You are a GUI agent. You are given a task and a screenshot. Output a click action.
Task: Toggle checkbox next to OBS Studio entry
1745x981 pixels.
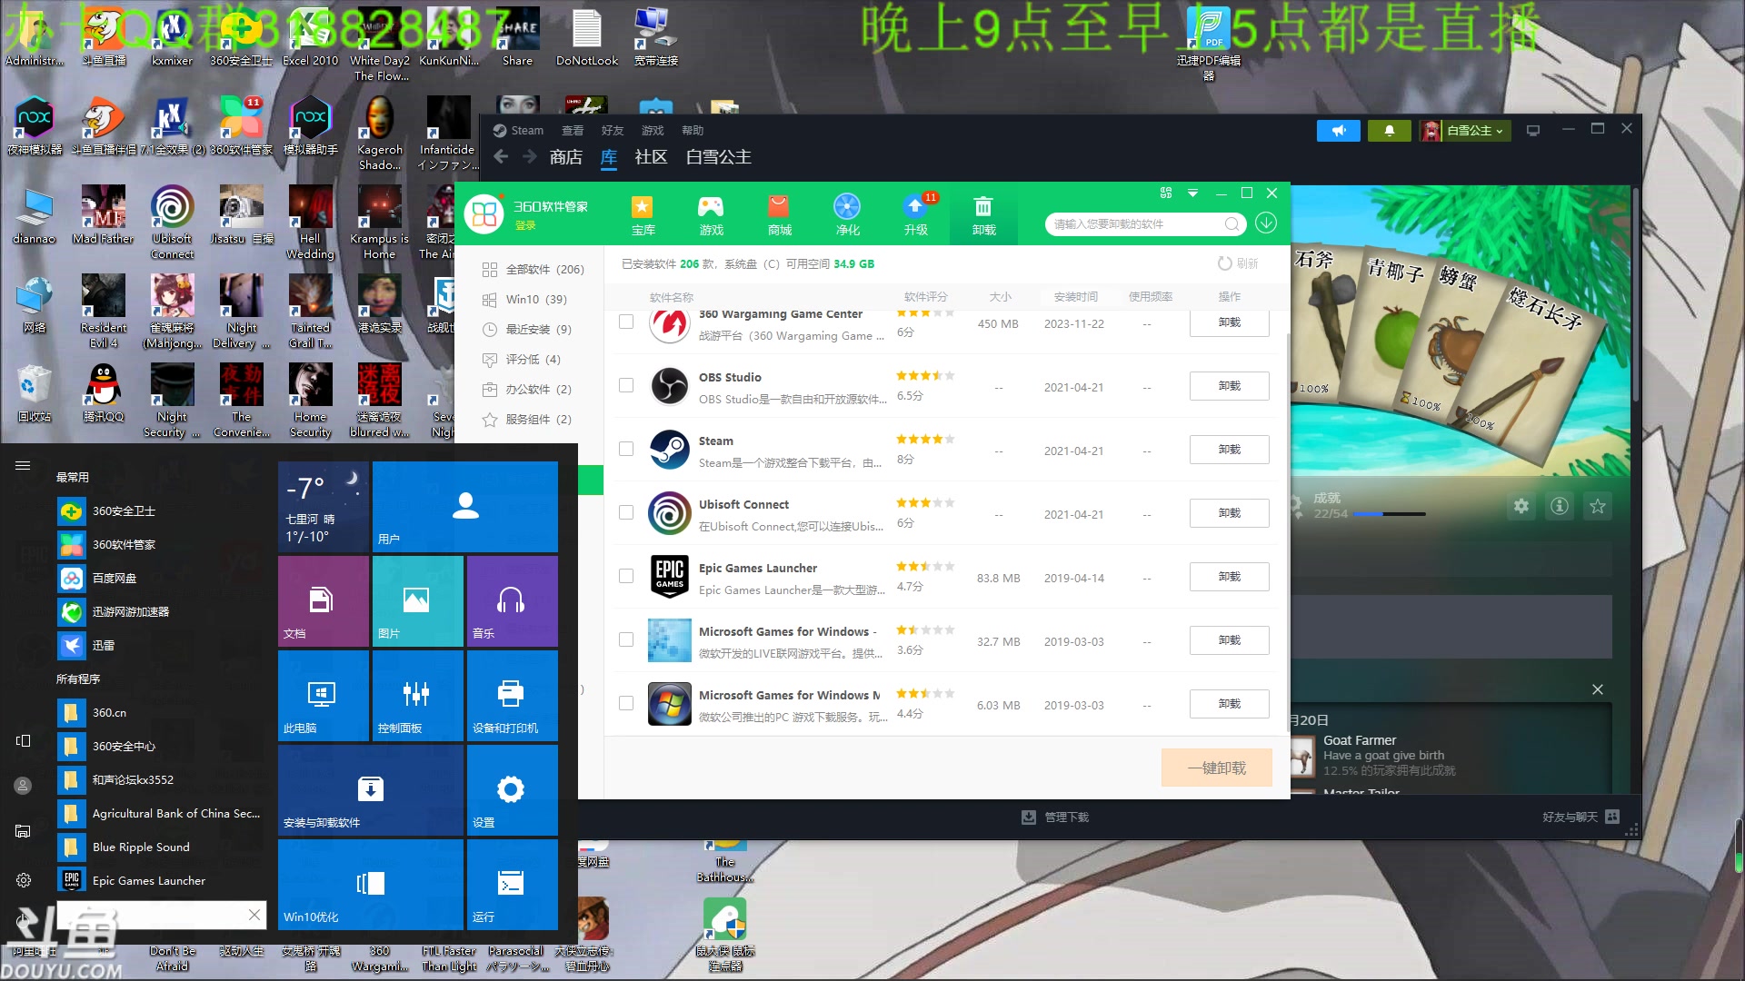point(625,386)
